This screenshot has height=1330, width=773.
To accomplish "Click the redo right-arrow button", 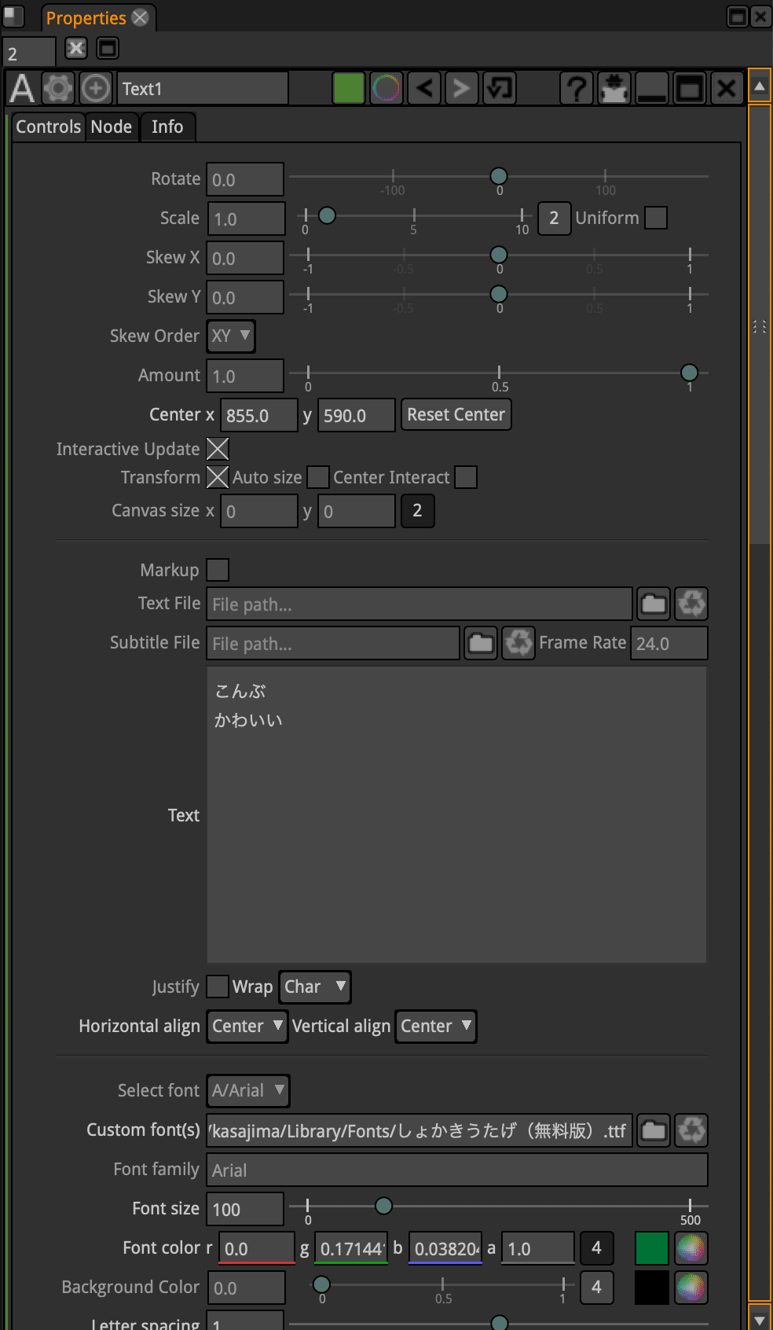I will pyautogui.click(x=462, y=88).
